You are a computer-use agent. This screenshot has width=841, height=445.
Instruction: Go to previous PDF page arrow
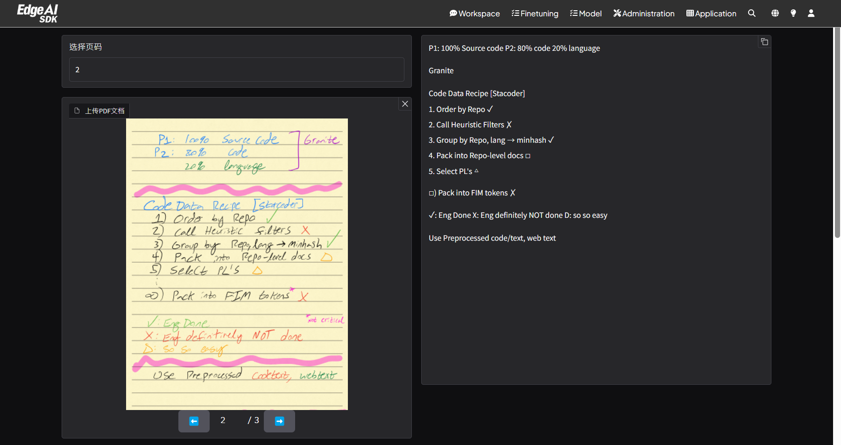pos(194,421)
